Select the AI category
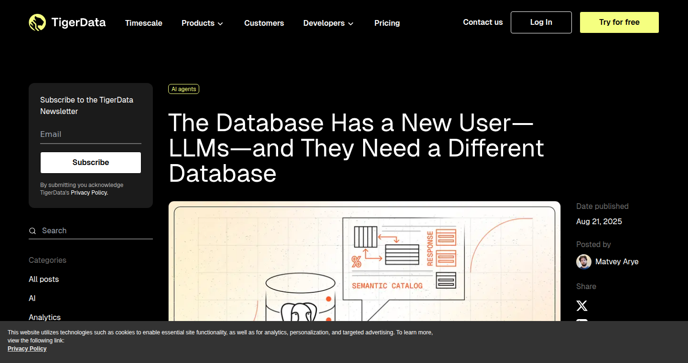This screenshot has width=688, height=363. 32,298
